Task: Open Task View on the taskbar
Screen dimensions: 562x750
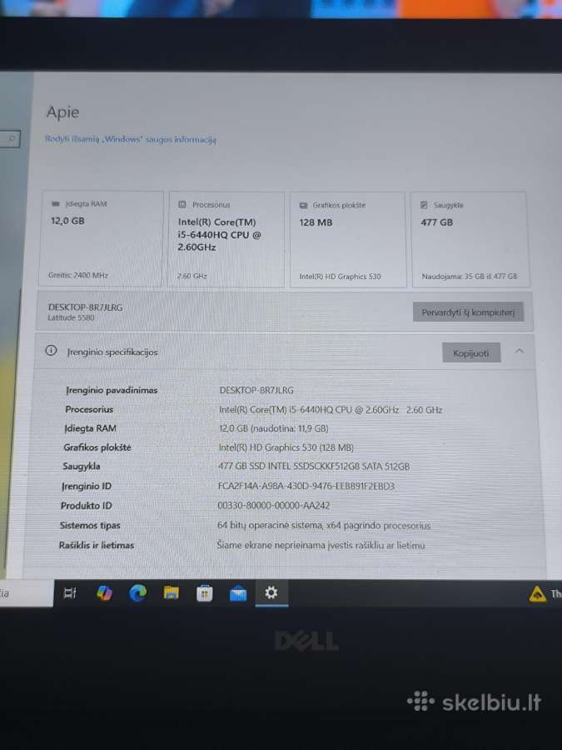Action: click(70, 593)
